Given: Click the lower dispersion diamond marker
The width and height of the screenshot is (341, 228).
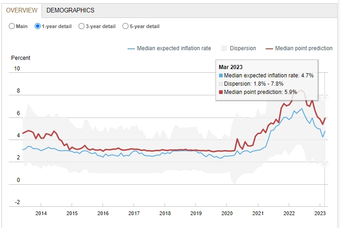Looking at the screenshot, I should [325, 164].
